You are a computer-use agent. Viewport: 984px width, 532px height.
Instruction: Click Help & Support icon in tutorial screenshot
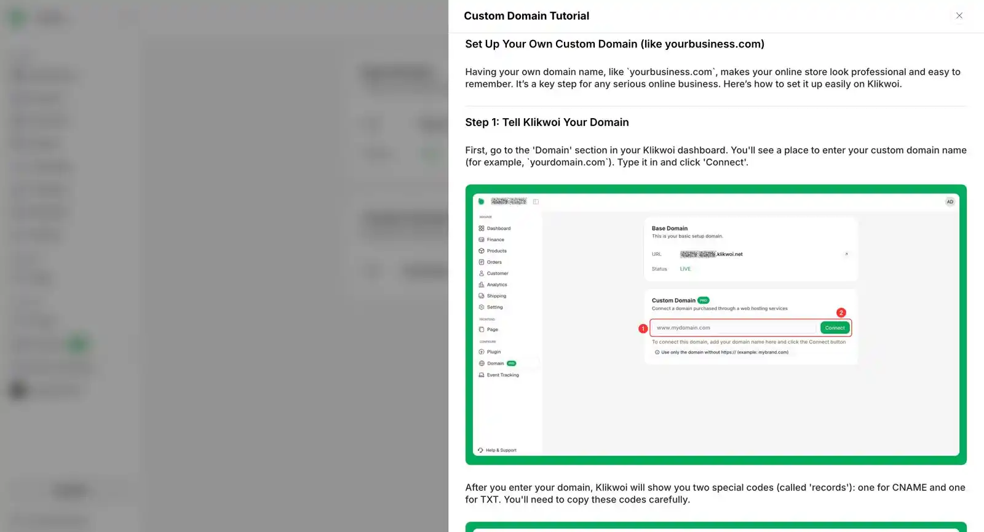[x=480, y=450]
